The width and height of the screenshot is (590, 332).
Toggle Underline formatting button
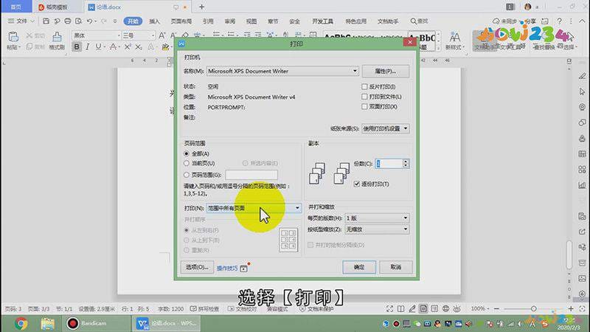[98, 46]
